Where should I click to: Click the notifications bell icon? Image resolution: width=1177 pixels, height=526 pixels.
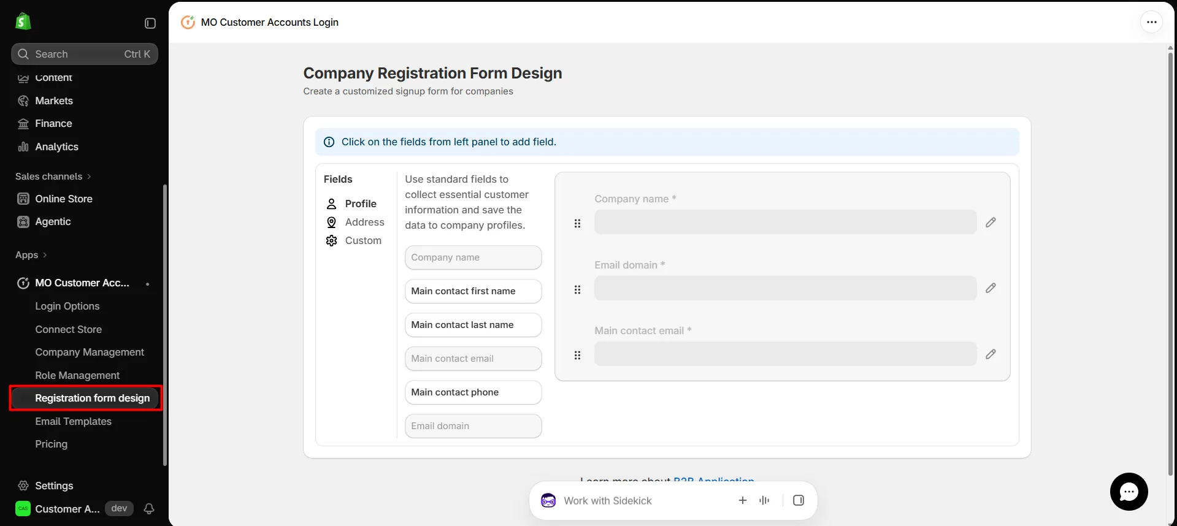[149, 509]
